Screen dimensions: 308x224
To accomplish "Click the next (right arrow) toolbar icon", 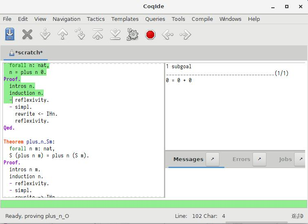I will (185, 34).
